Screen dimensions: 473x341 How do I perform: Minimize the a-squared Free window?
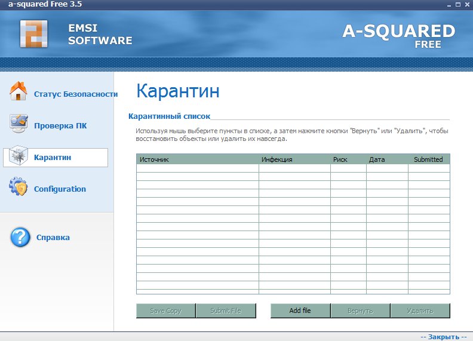[x=449, y=5]
